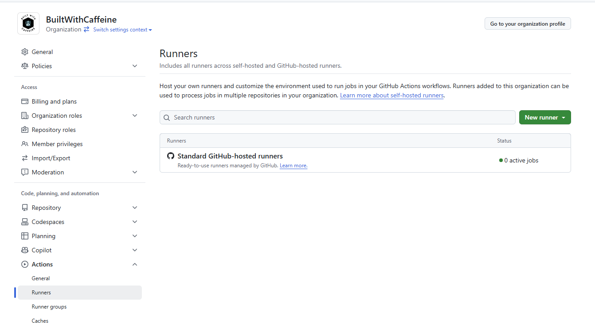Click the Organization roles building icon
Screen dimensions: 595x328
[25, 116]
